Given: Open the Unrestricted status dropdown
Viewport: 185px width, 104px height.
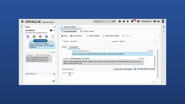Looking at the screenshot, I should pos(147,21).
